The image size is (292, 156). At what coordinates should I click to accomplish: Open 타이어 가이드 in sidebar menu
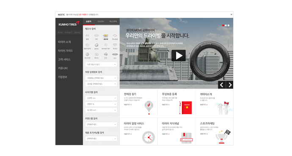(65, 51)
